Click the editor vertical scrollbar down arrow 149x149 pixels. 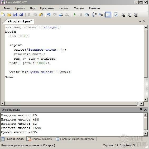coord(146,99)
